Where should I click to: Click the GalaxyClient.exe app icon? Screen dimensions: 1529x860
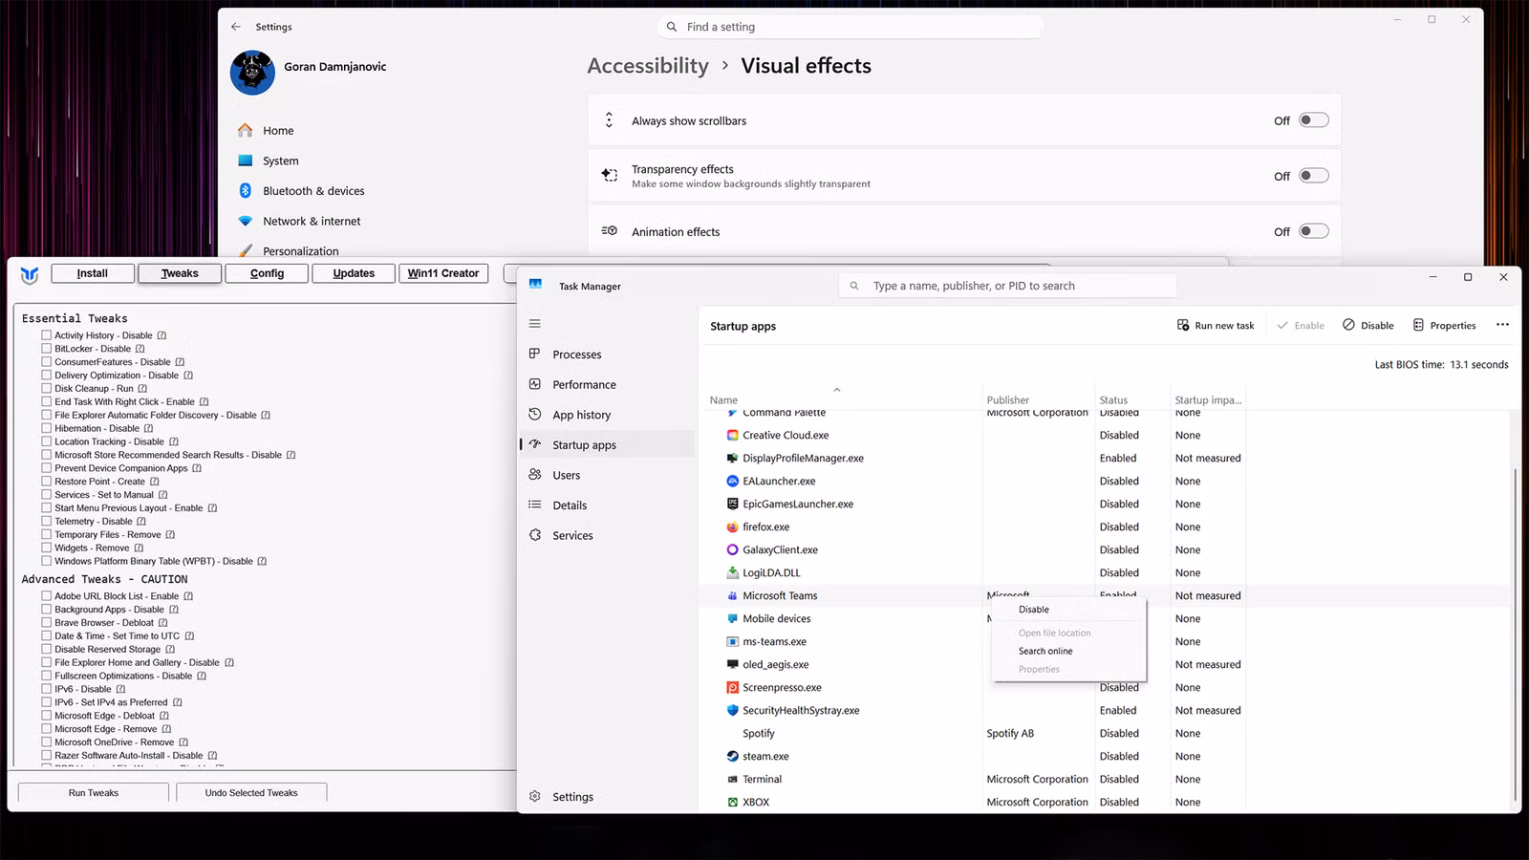(x=733, y=549)
